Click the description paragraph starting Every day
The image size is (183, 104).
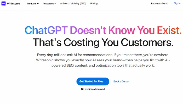pyautogui.click(x=103, y=60)
